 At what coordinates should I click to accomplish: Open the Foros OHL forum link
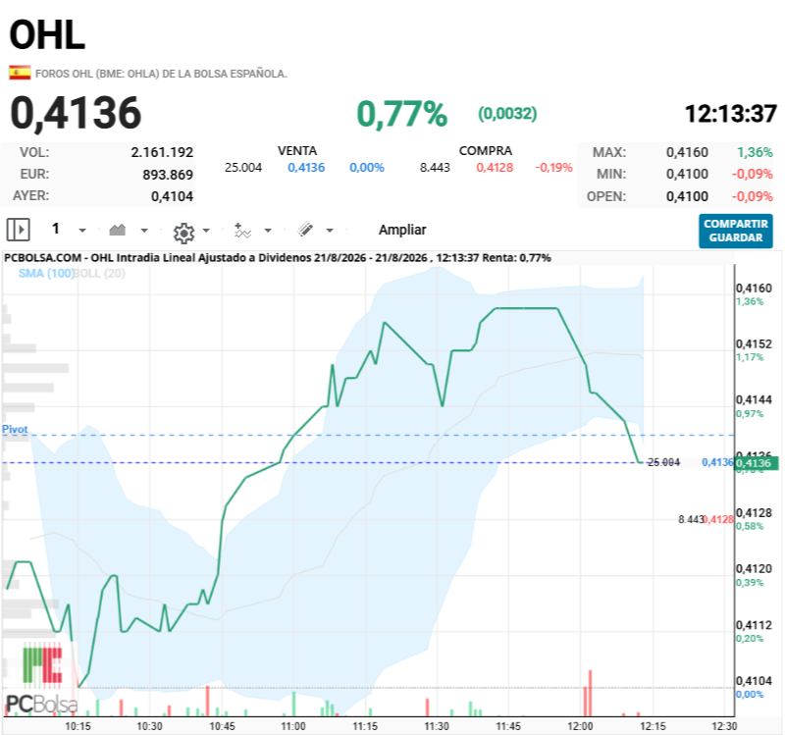pos(161,74)
